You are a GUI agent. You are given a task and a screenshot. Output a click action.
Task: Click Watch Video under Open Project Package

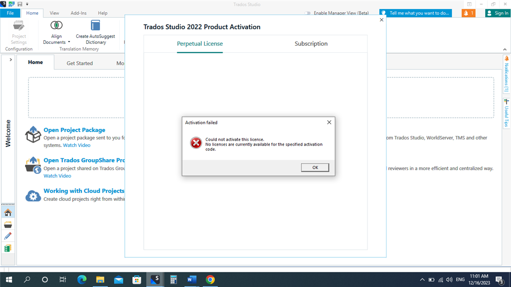click(76, 145)
